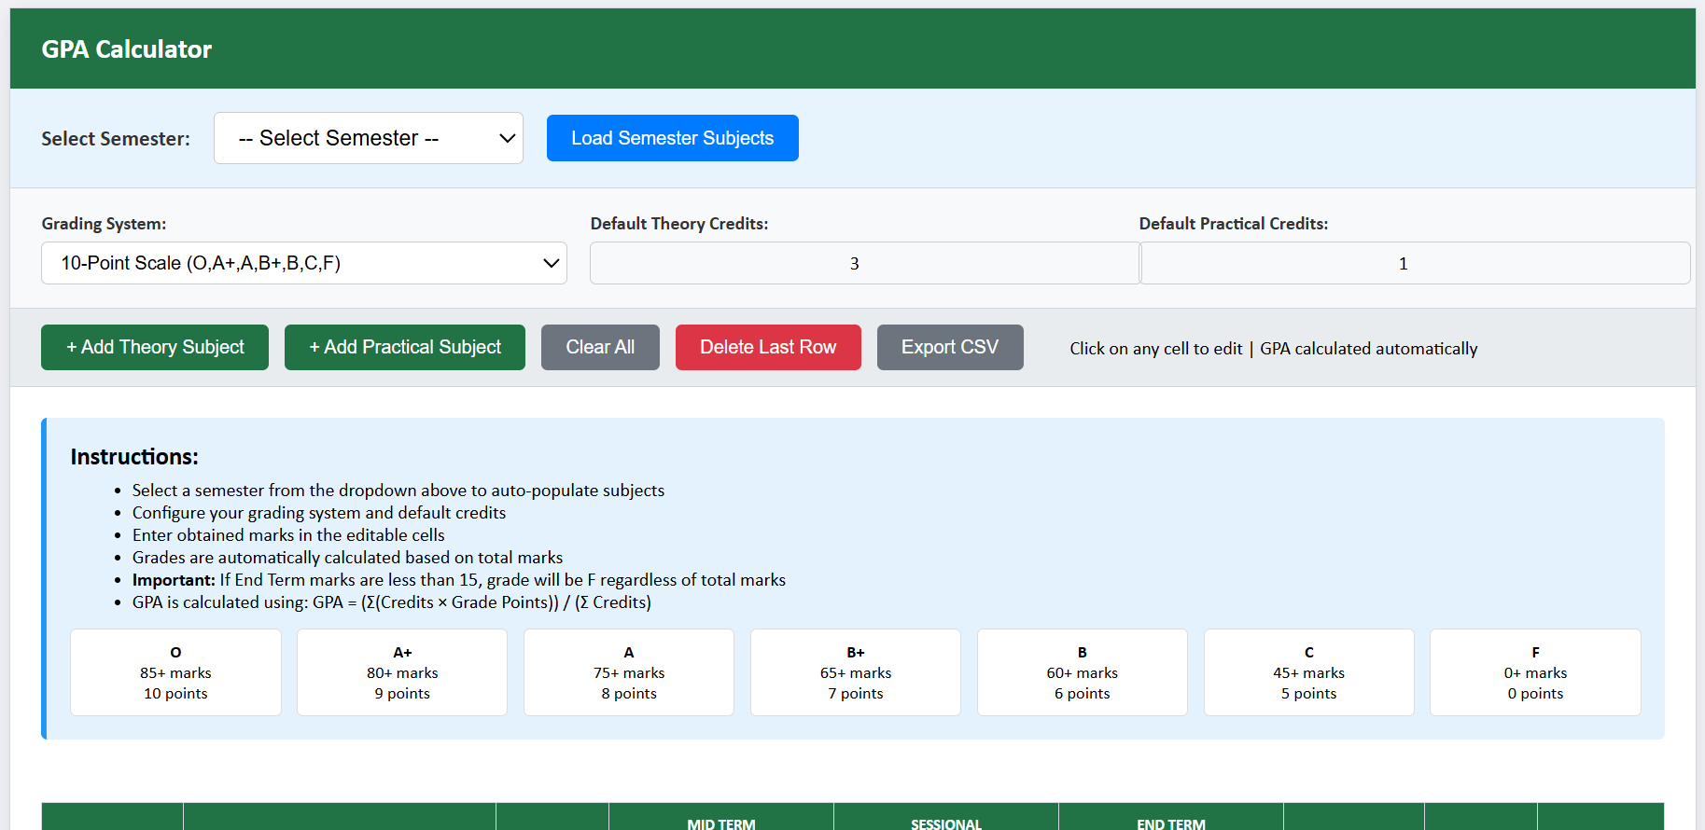1705x830 pixels.
Task: Click Load Semester Subjects button
Action: point(672,138)
